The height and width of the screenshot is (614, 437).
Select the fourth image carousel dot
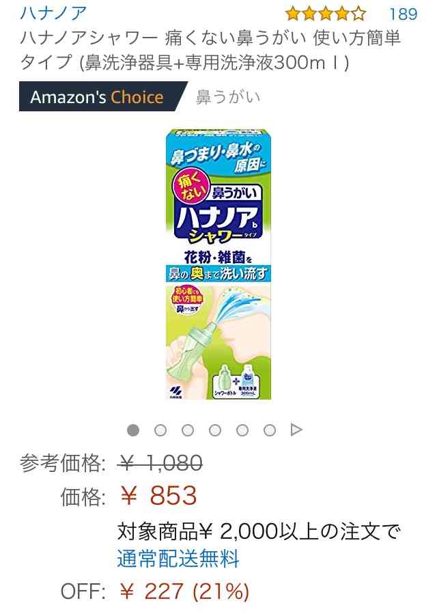pyautogui.click(x=215, y=430)
